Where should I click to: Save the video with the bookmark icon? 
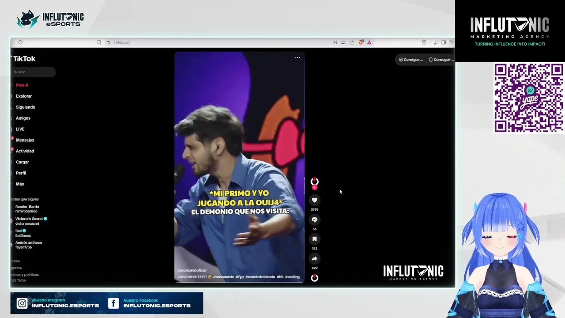point(314,239)
